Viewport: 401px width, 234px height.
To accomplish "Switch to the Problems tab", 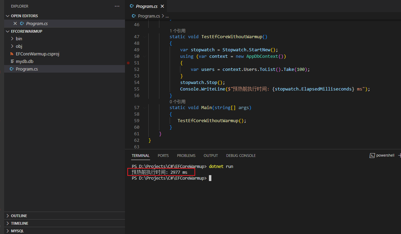I will pos(186,156).
